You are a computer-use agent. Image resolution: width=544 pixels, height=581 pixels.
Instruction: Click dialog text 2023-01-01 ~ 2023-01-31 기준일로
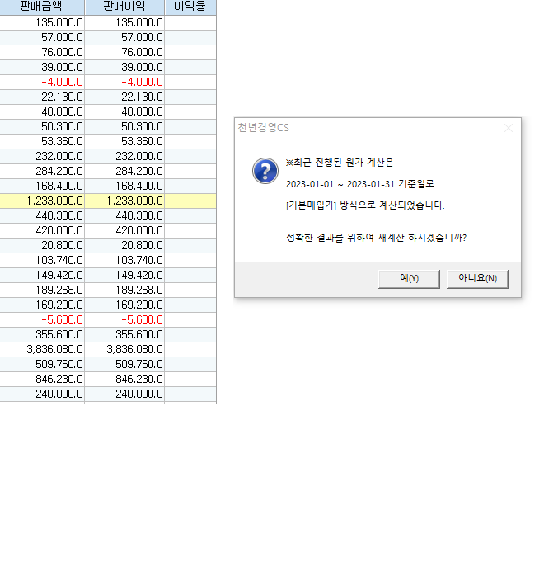pos(359,184)
